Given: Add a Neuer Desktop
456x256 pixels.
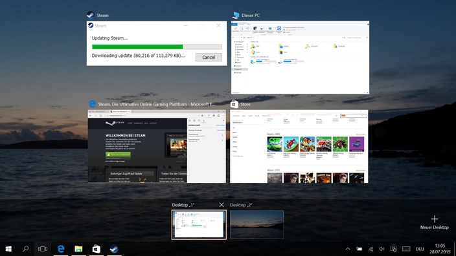Looking at the screenshot, I should pyautogui.click(x=434, y=222).
